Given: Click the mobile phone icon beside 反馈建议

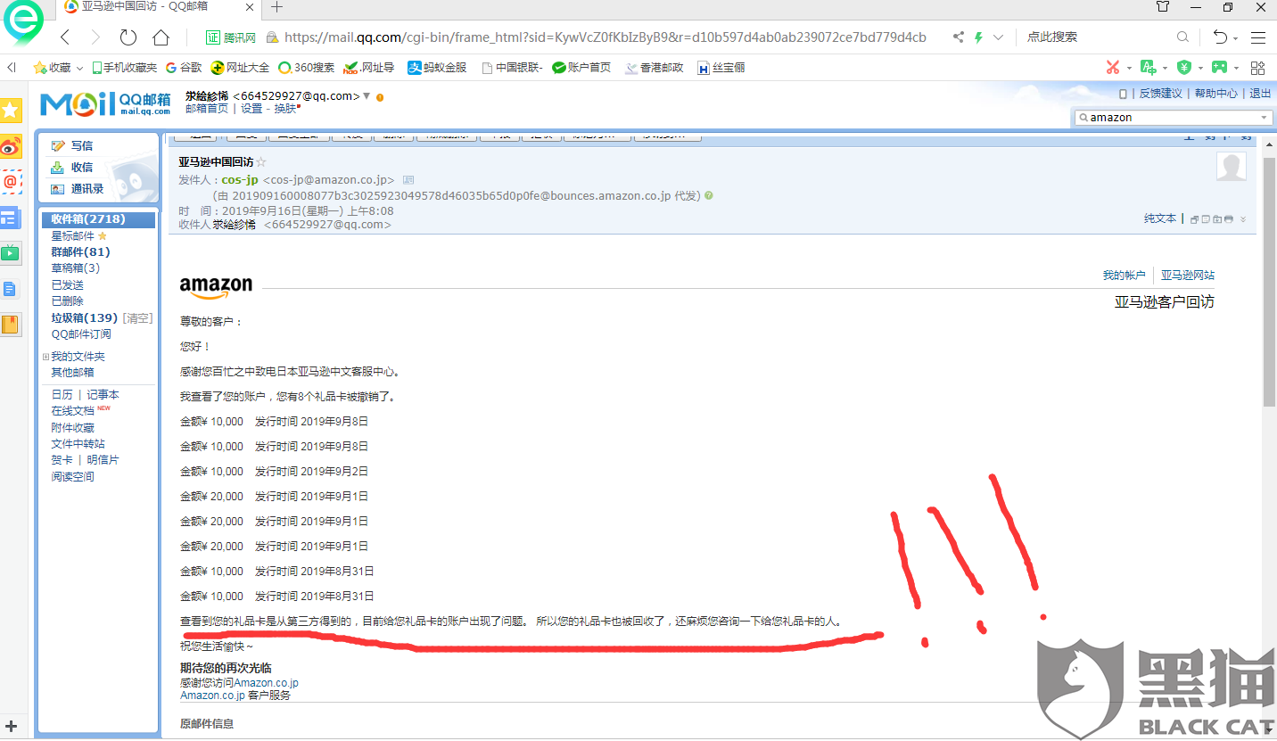Looking at the screenshot, I should point(1123,94).
